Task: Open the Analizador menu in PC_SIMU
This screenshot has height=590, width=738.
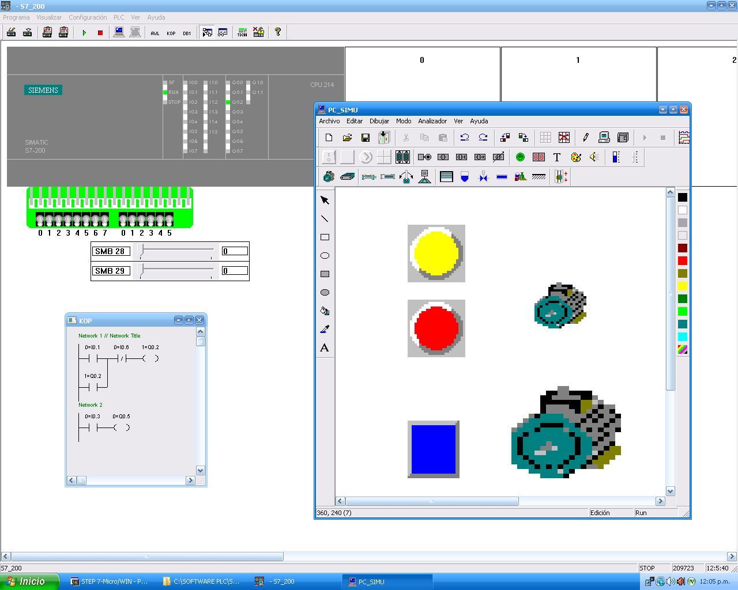Action: [x=432, y=121]
